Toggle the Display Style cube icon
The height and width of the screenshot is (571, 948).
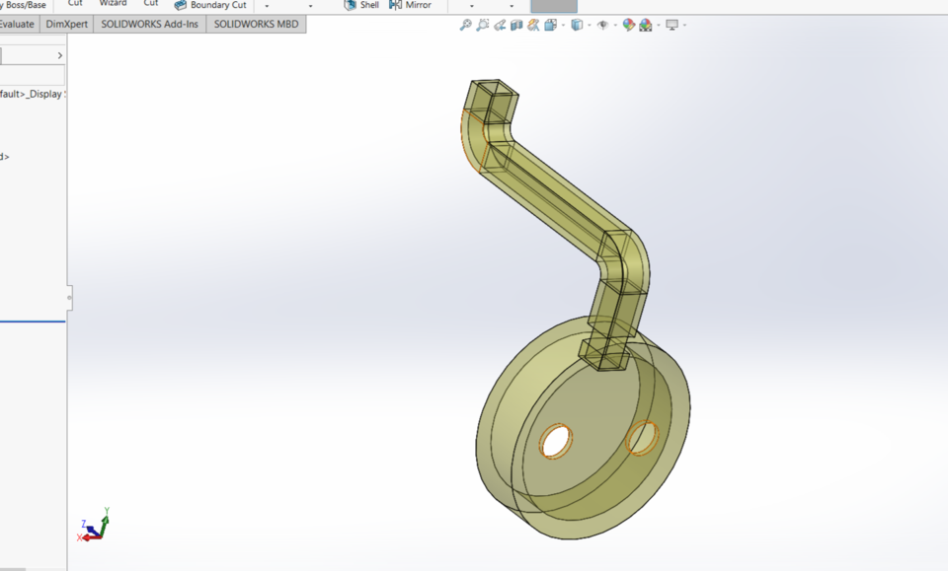575,24
